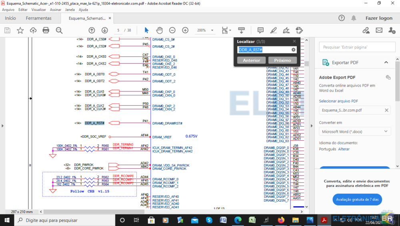Open Assinar menu

pyautogui.click(x=55, y=10)
